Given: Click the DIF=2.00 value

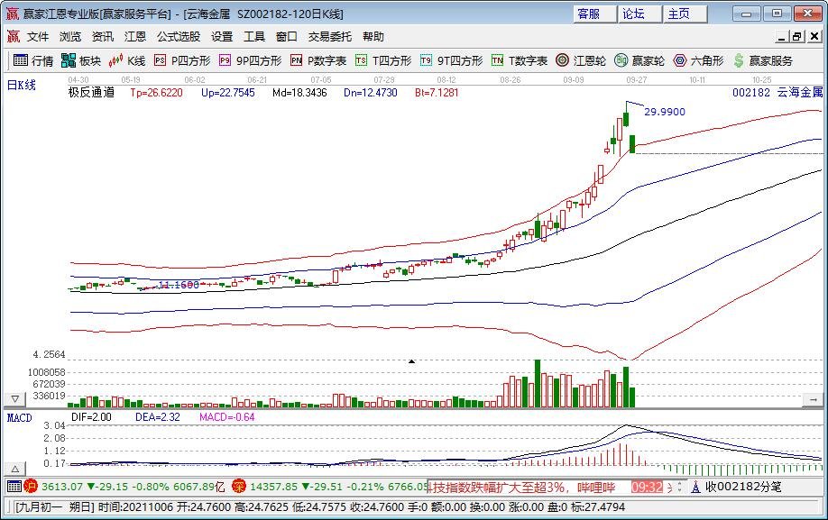Looking at the screenshot, I should [91, 417].
